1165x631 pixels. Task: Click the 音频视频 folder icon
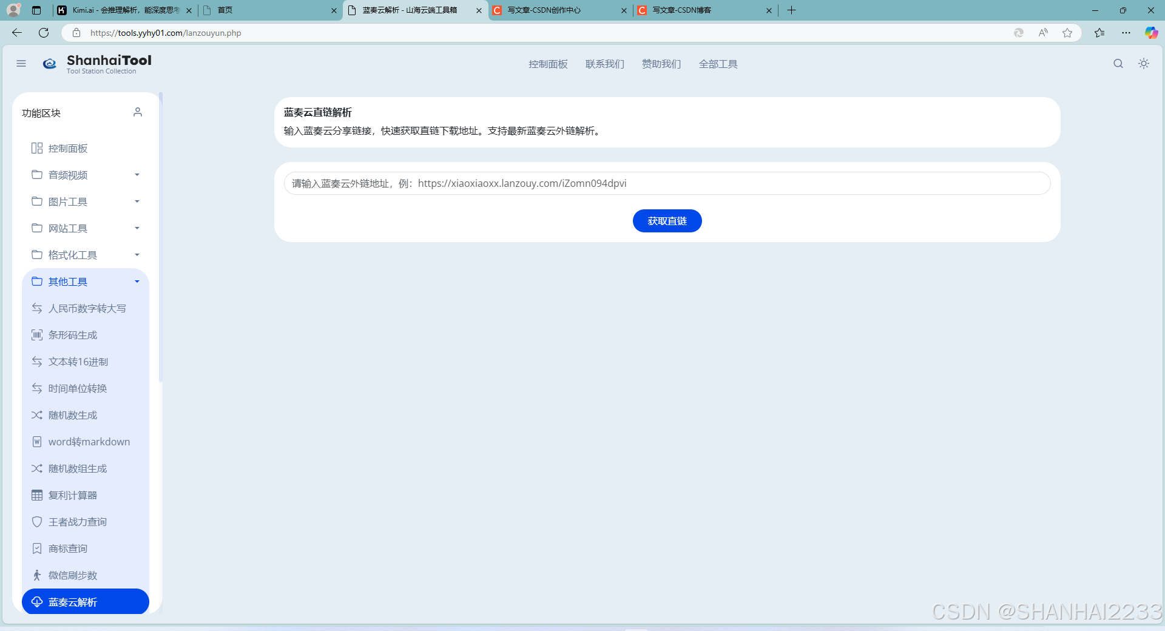pos(37,175)
